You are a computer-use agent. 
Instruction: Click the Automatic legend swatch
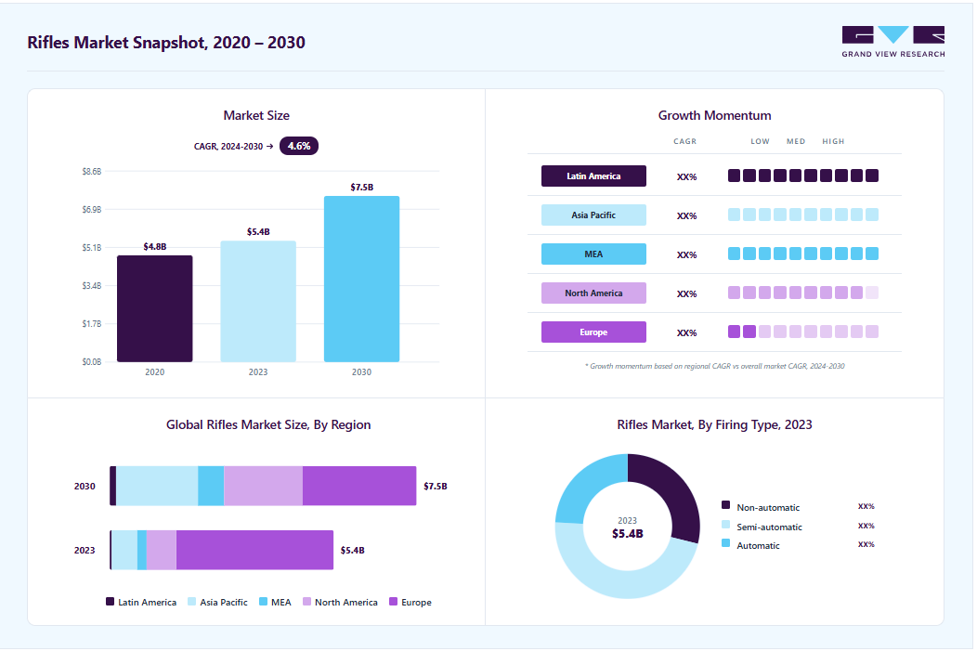pyautogui.click(x=726, y=543)
